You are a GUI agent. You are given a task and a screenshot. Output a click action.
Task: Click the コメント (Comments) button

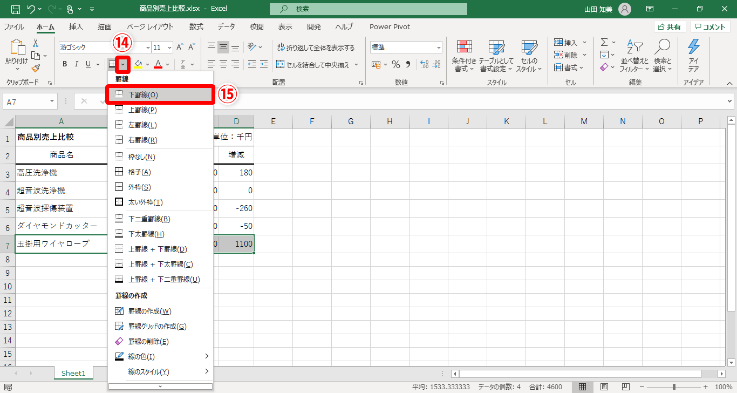click(x=711, y=26)
